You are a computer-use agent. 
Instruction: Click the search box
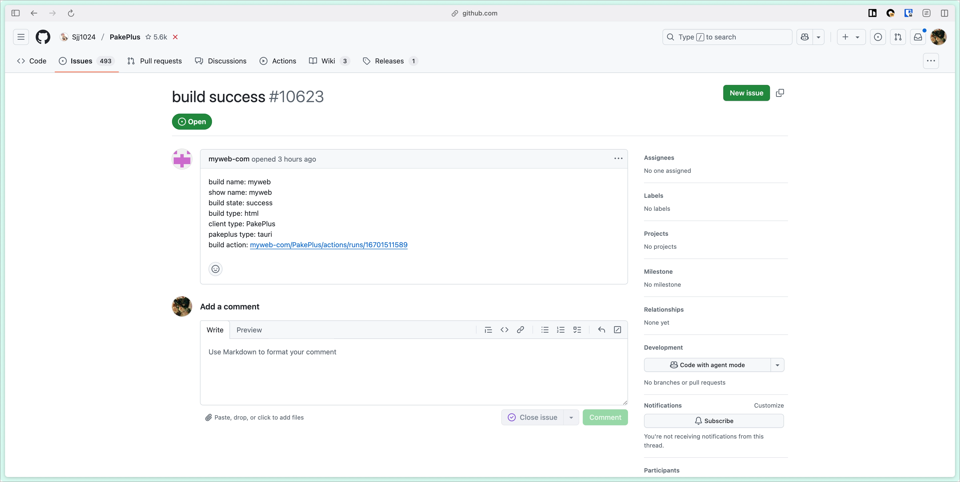pos(727,37)
